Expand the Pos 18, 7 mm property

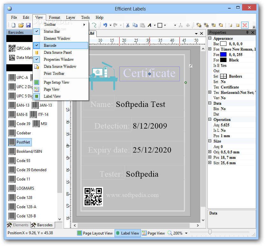tap(210, 158)
